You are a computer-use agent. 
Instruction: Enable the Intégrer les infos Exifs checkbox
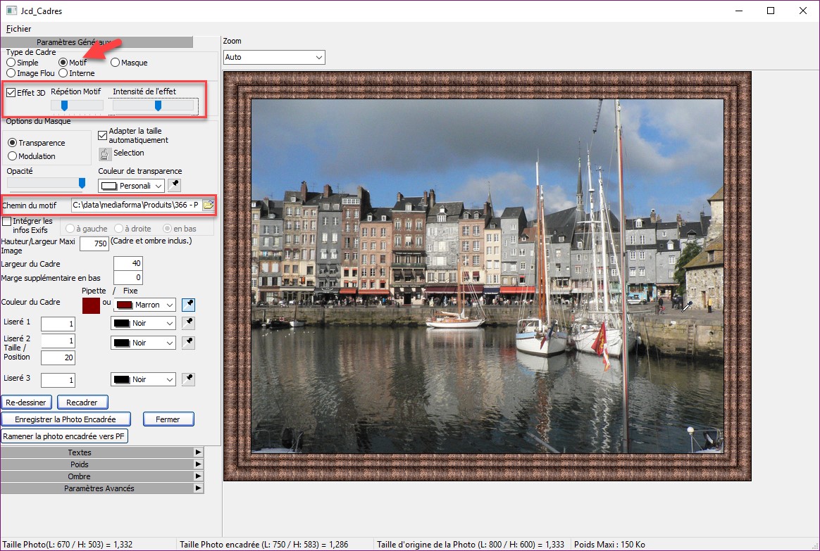pyautogui.click(x=7, y=221)
